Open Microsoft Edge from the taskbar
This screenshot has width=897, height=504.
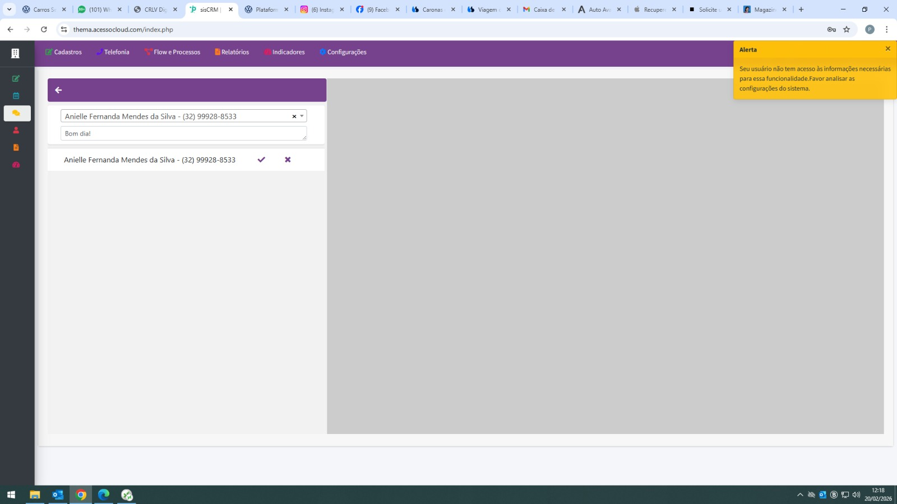pos(104,495)
